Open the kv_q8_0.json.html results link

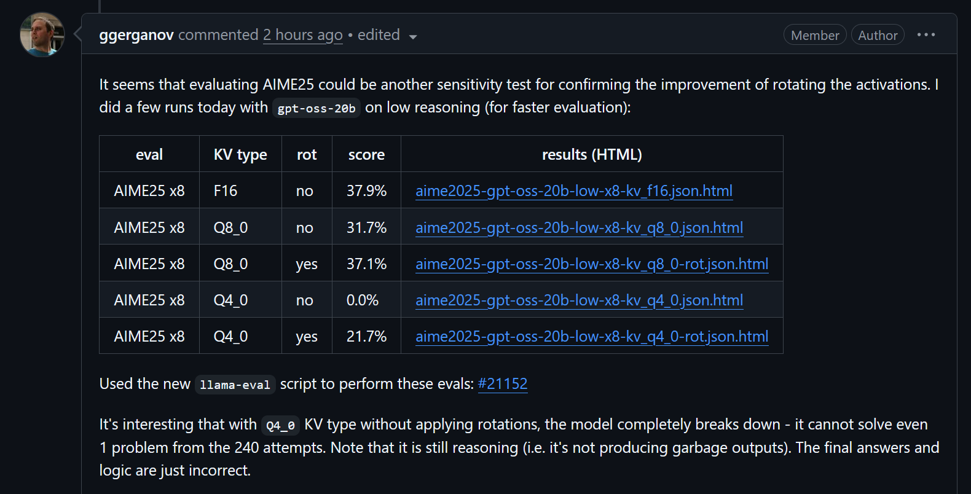[x=579, y=228]
